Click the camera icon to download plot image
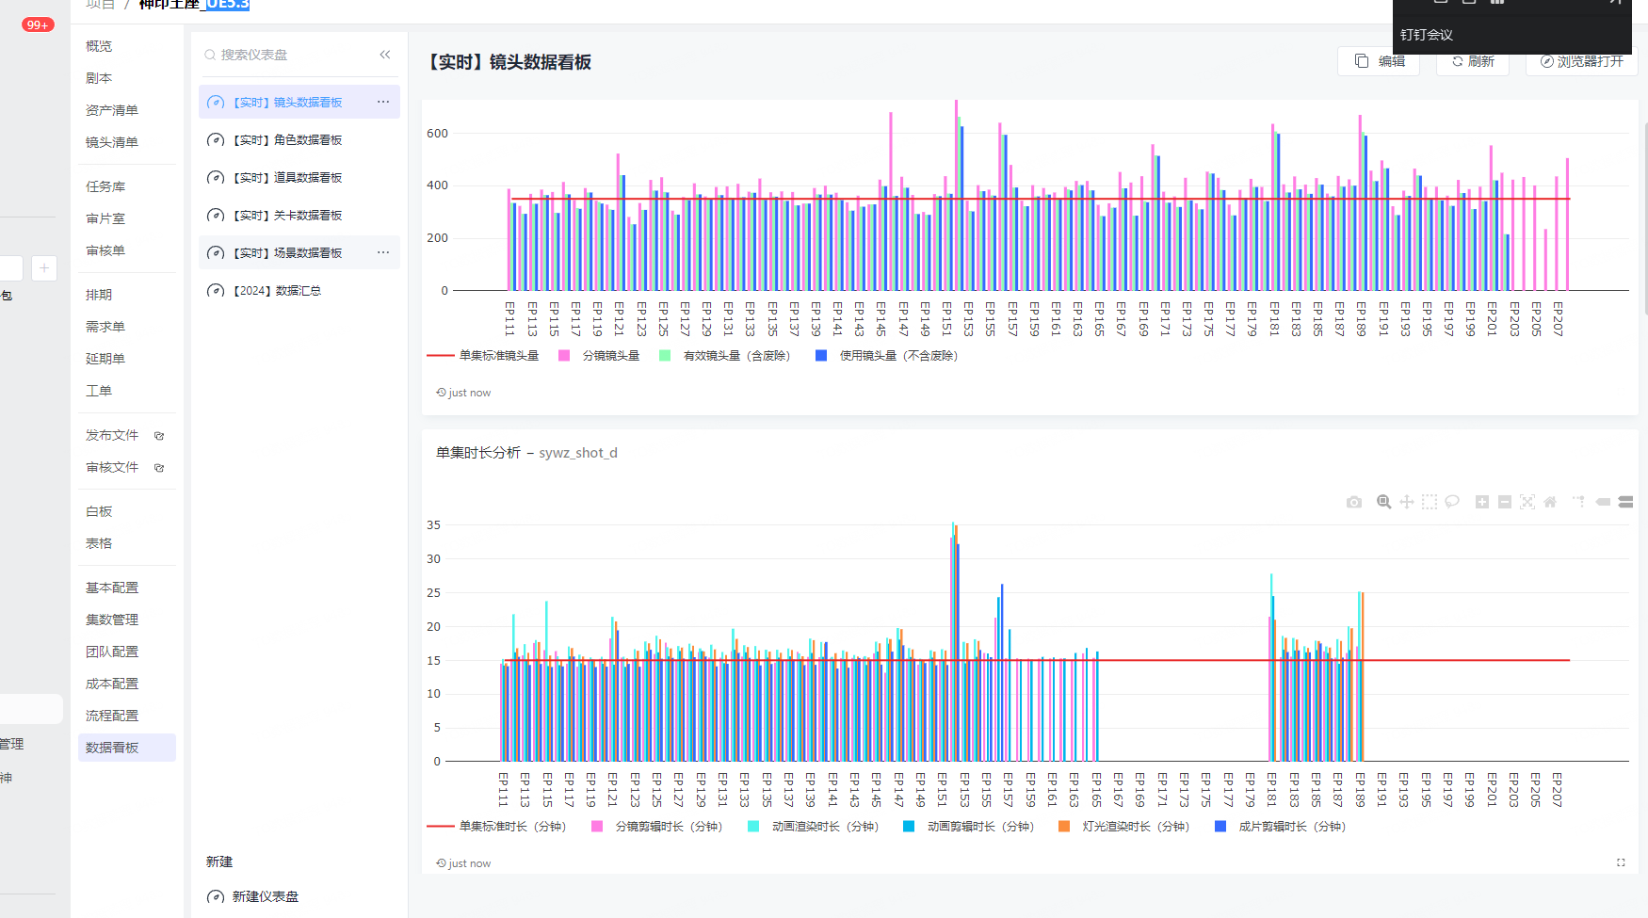This screenshot has width=1648, height=918. [1353, 503]
